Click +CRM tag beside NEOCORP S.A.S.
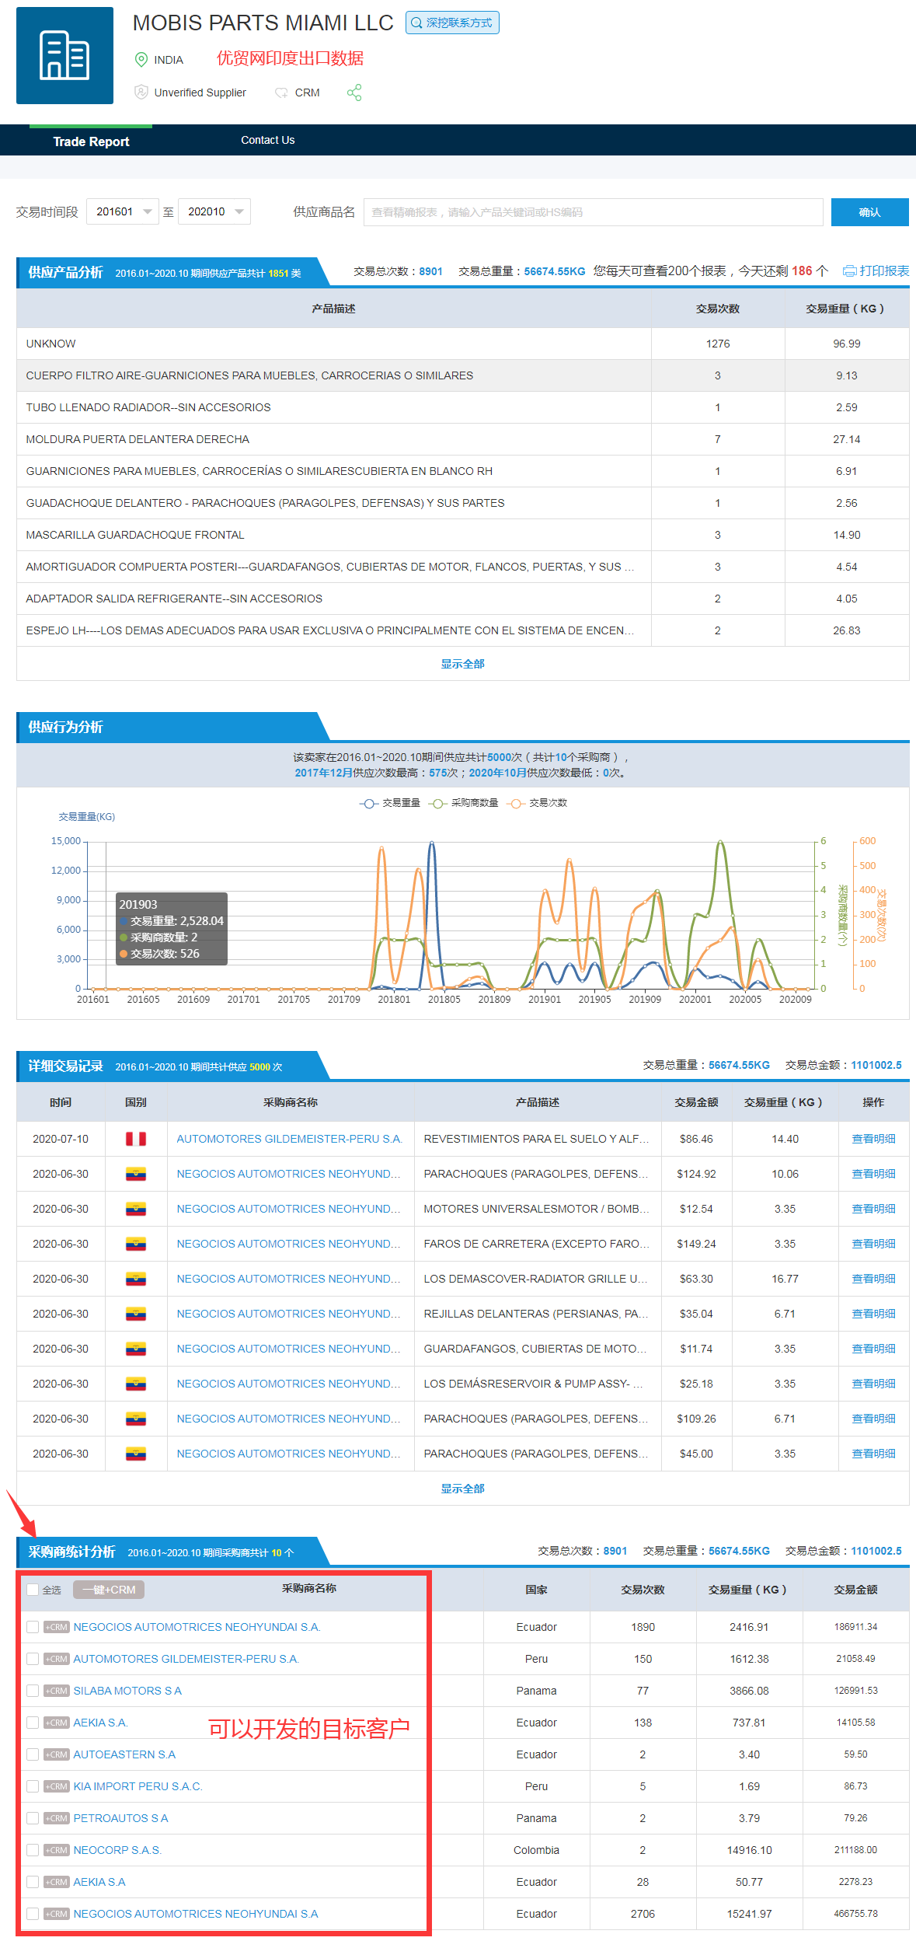916x1941 pixels. (x=57, y=1850)
